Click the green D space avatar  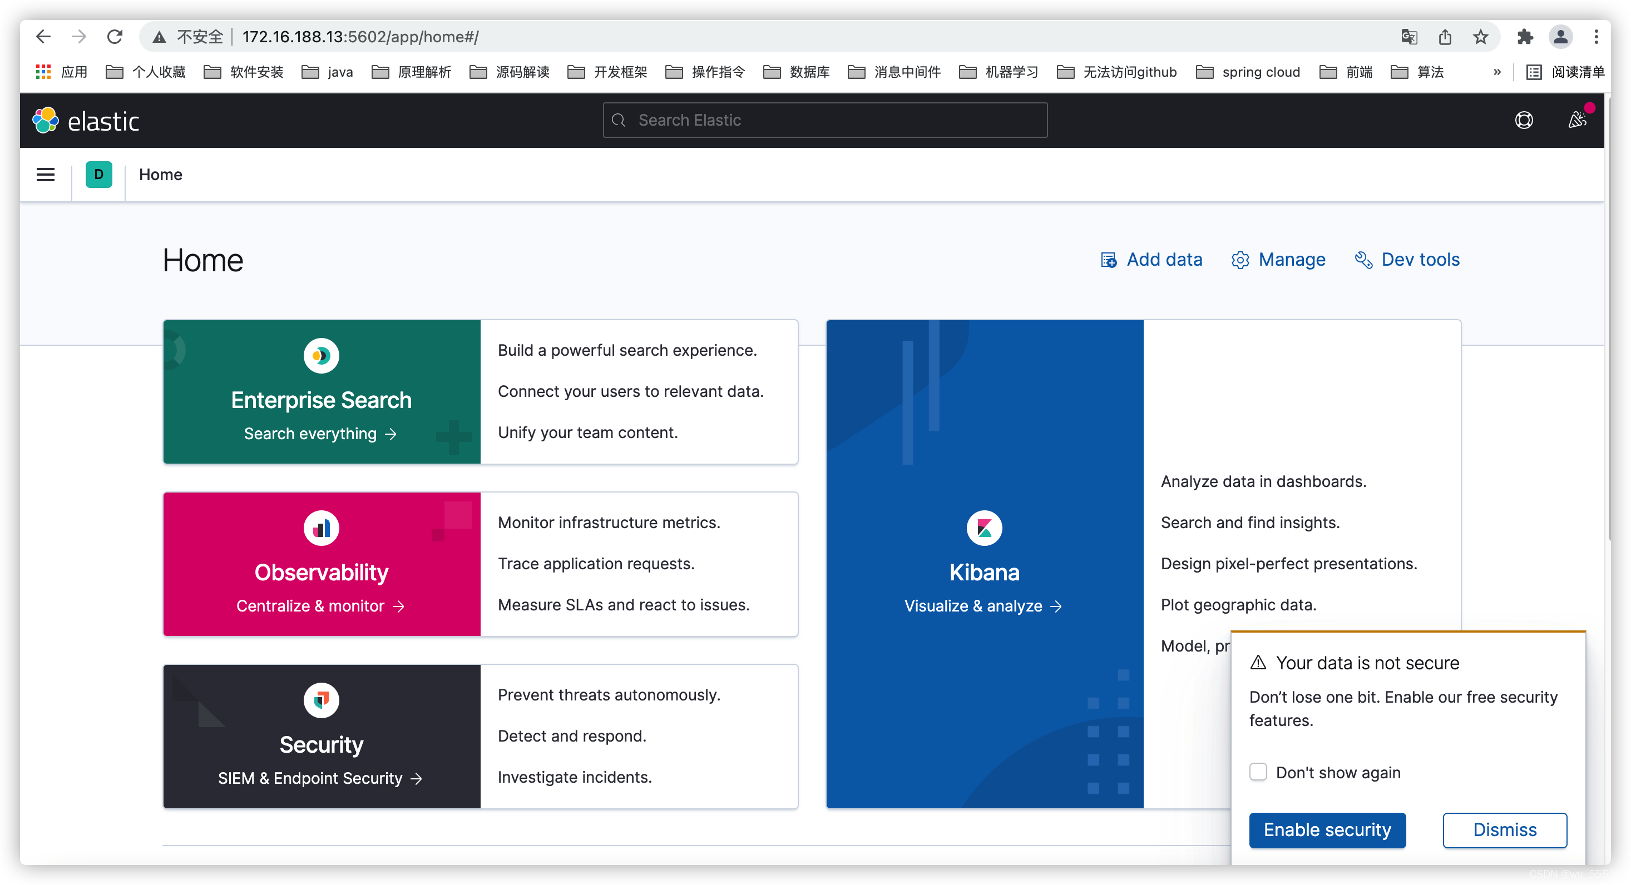(x=99, y=175)
